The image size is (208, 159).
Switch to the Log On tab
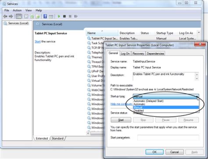125,53
